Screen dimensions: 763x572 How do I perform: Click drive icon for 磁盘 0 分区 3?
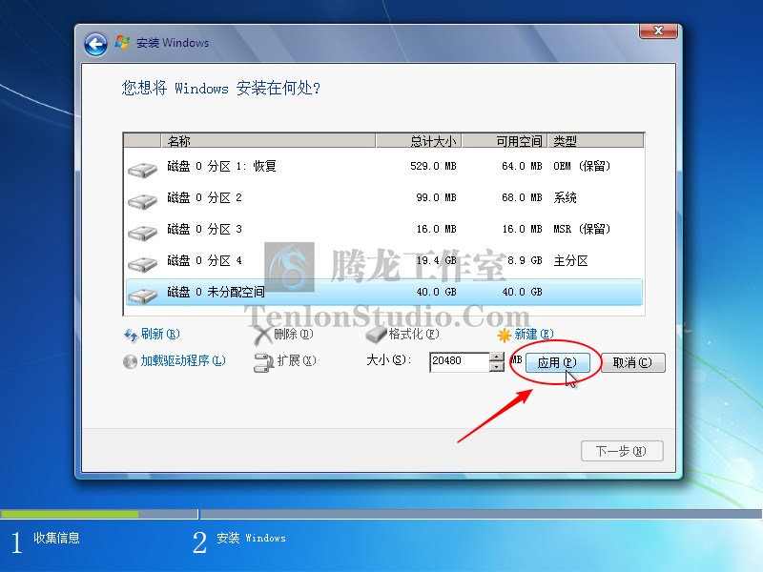pyautogui.click(x=142, y=233)
